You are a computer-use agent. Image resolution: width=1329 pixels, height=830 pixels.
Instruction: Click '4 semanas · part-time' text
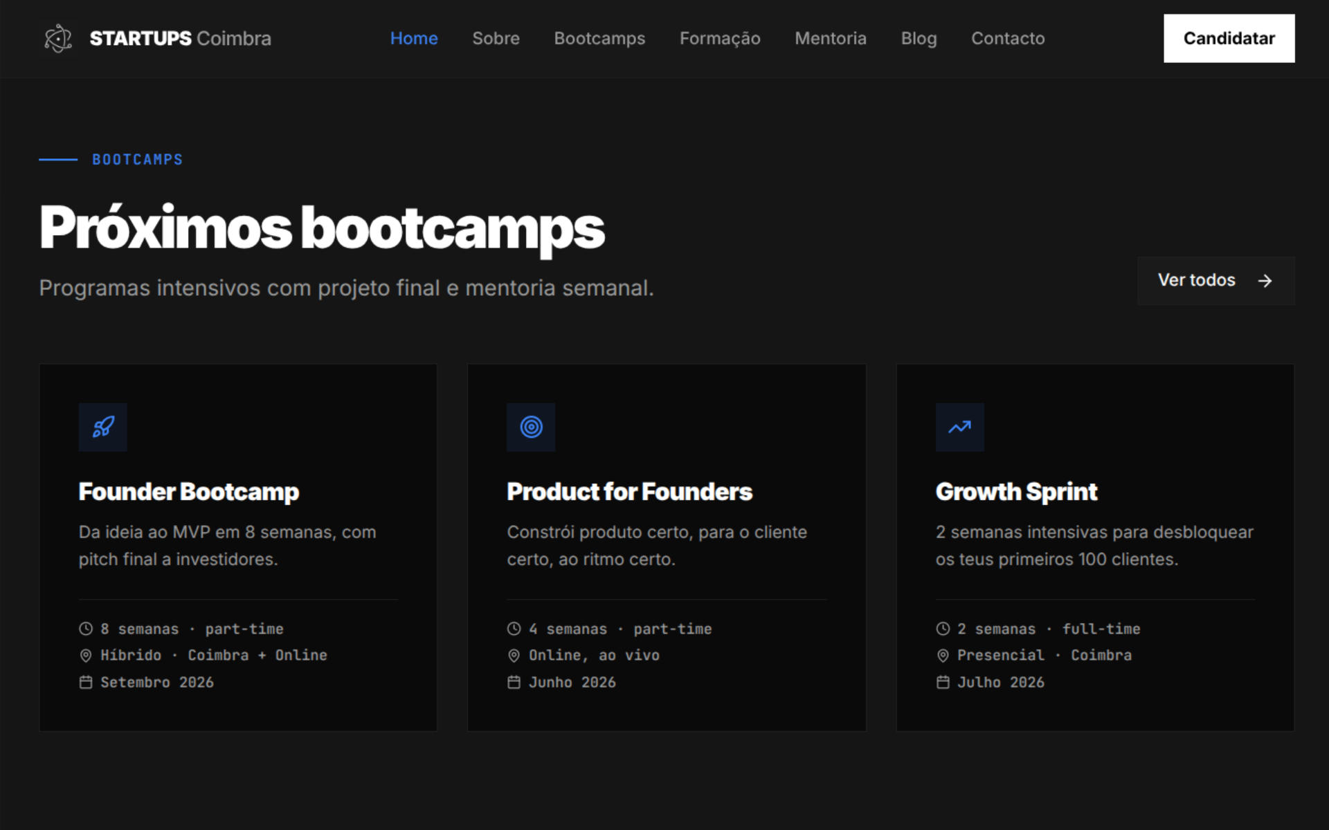point(620,629)
